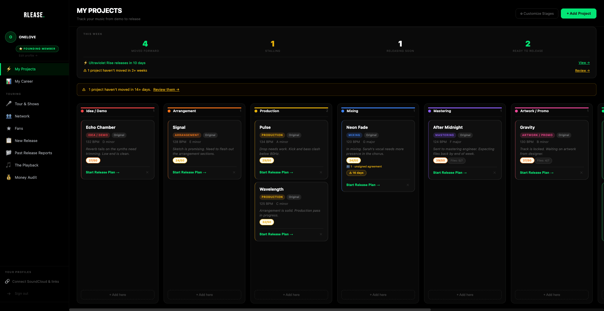This screenshot has width=604, height=311.
Task: Click the Fans star icon
Action: (9, 128)
